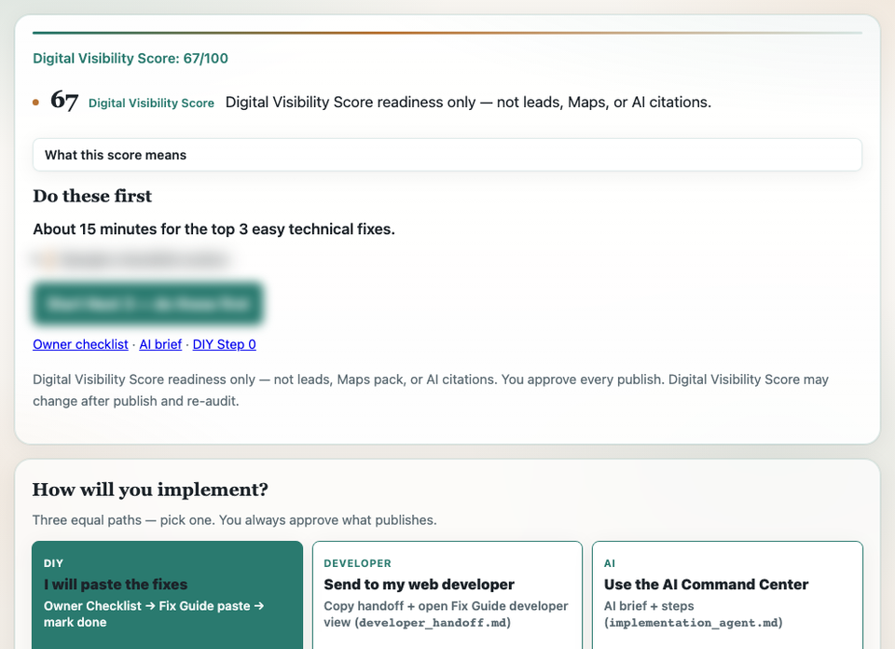
Task: Follow the DIY Step 0 link
Action: click(225, 344)
